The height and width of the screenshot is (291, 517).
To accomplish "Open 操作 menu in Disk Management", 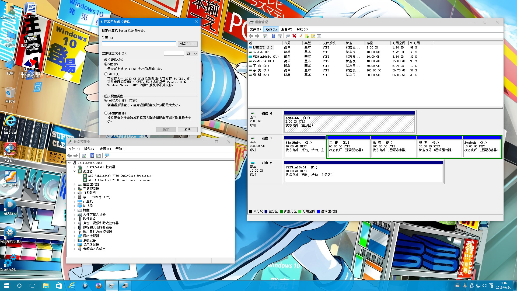I will [271, 29].
